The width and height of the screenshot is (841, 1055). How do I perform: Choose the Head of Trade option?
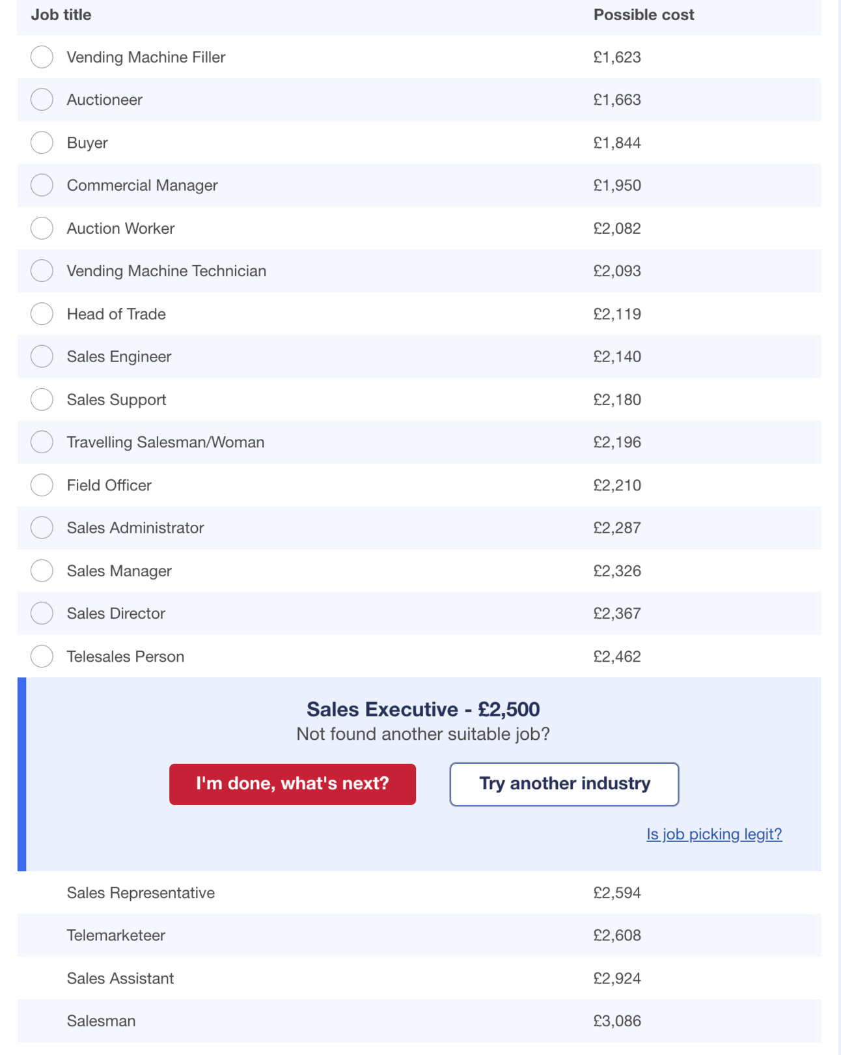click(42, 314)
